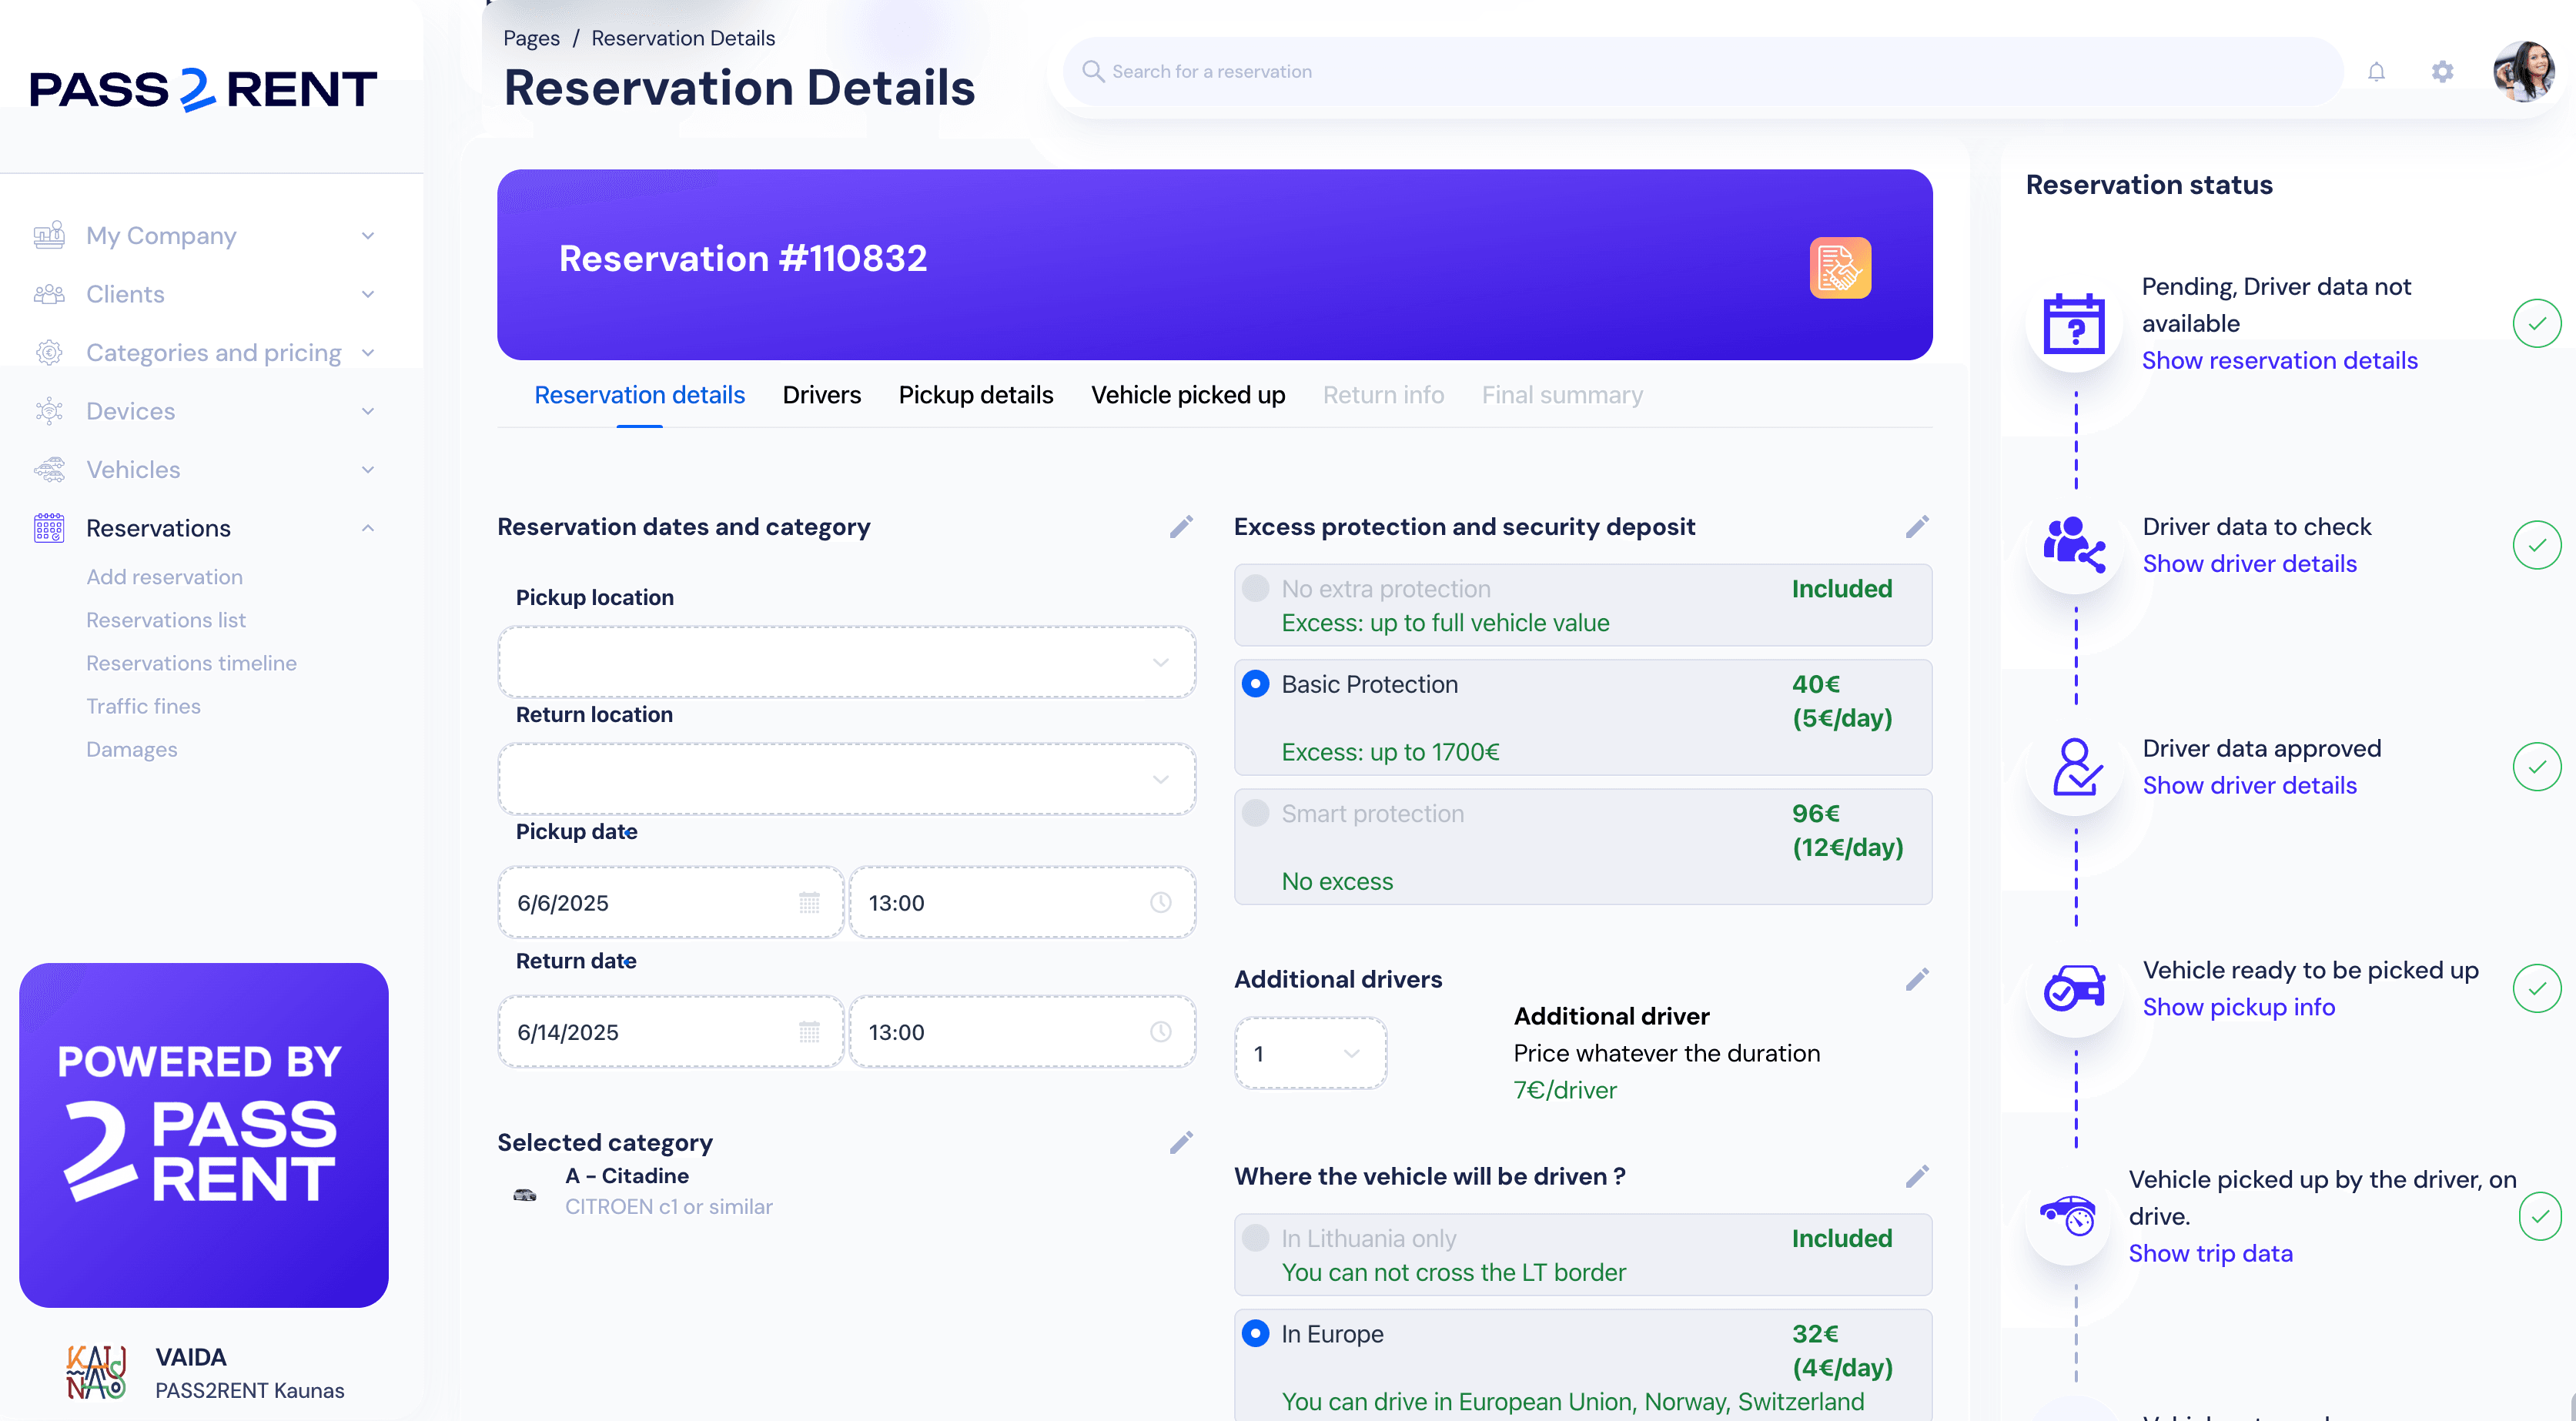Open the additional drivers count dropdown

(1310, 1053)
